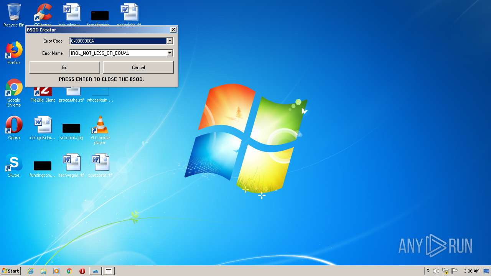
Task: Click Cancel in BSOD Creator dialog
Action: (138, 67)
